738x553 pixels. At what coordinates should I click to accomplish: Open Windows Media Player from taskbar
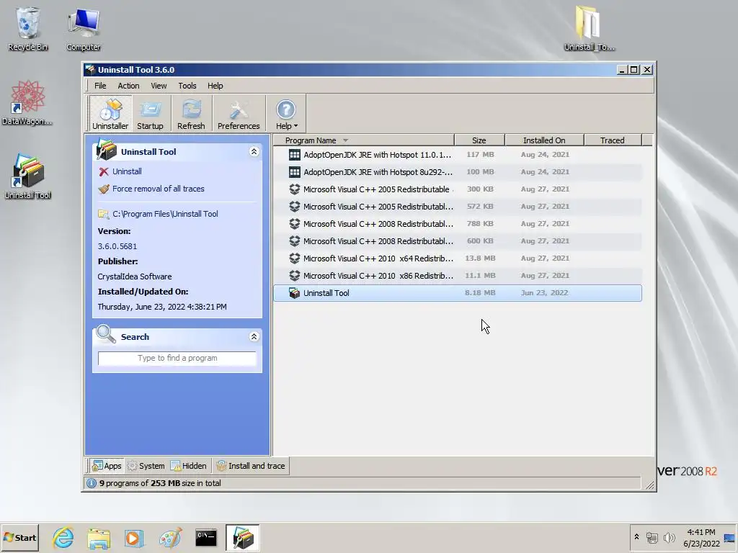coord(133,537)
